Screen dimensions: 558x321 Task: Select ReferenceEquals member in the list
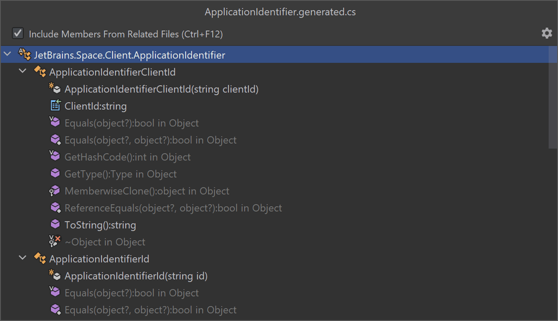pyautogui.click(x=173, y=208)
